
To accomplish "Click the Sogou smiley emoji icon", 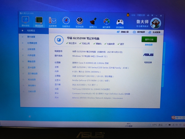I will (183, 118).
